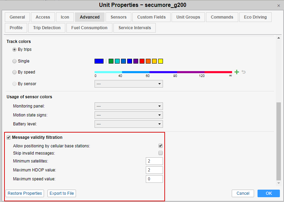Expand the Motion state signs dropdown
This screenshot has width=284, height=202.
pyautogui.click(x=129, y=115)
